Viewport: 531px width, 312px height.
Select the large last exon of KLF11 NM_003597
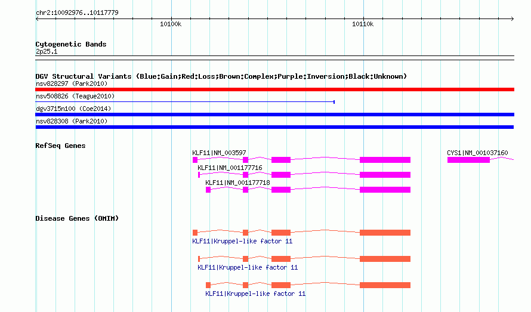(385, 160)
